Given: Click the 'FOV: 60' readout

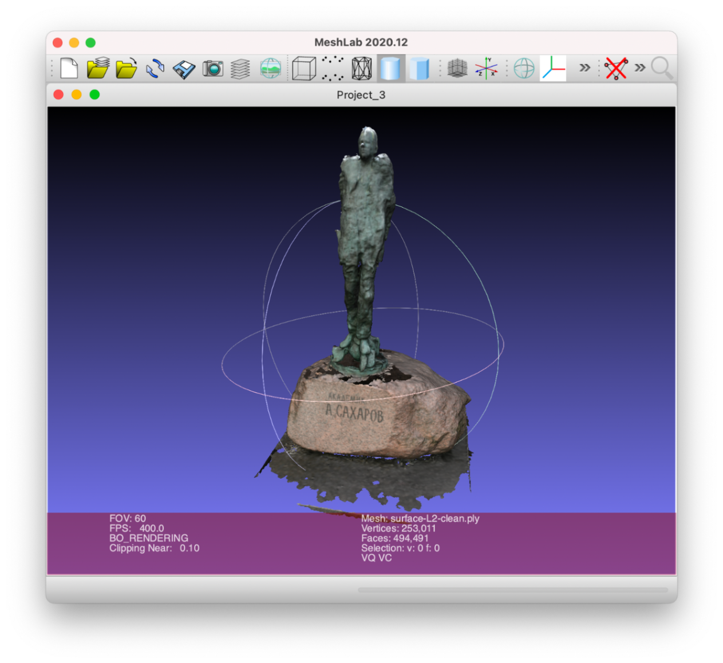Looking at the screenshot, I should tap(128, 518).
